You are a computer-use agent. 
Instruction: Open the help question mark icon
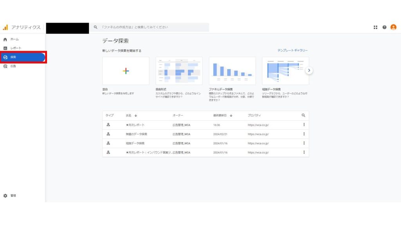tap(384, 27)
